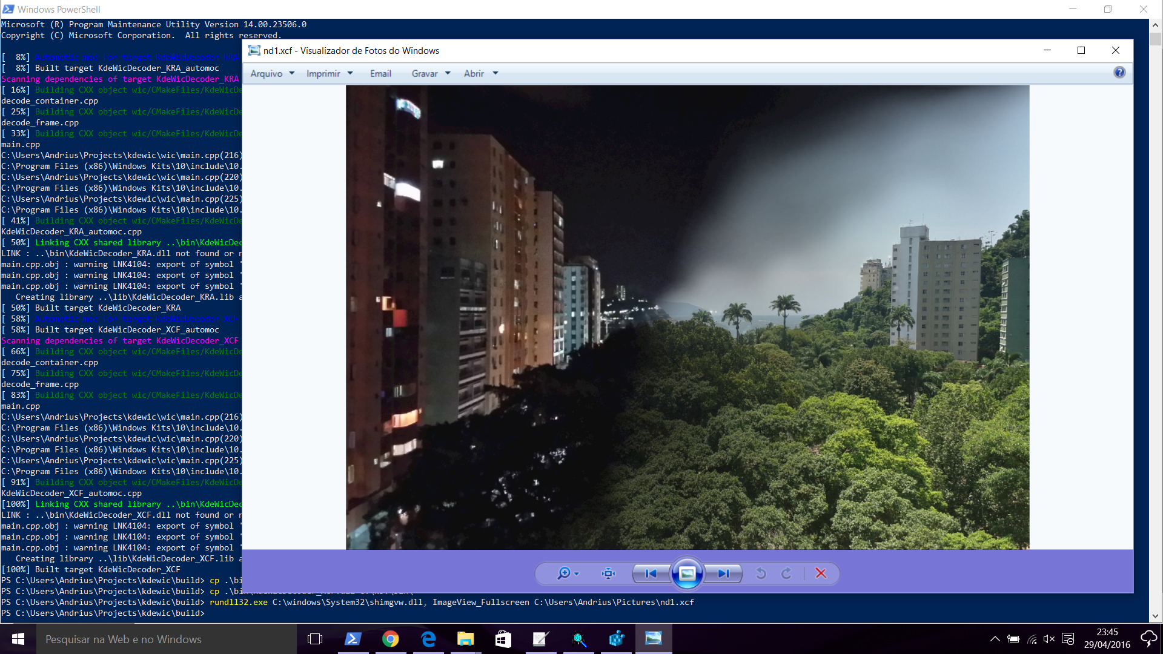Image resolution: width=1163 pixels, height=654 pixels.
Task: Click '[100%] Built target KdeWicDecoder_XCF' line
Action: [x=91, y=569]
